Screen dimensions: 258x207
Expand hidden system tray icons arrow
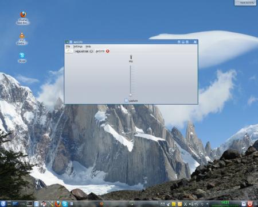coord(208,204)
